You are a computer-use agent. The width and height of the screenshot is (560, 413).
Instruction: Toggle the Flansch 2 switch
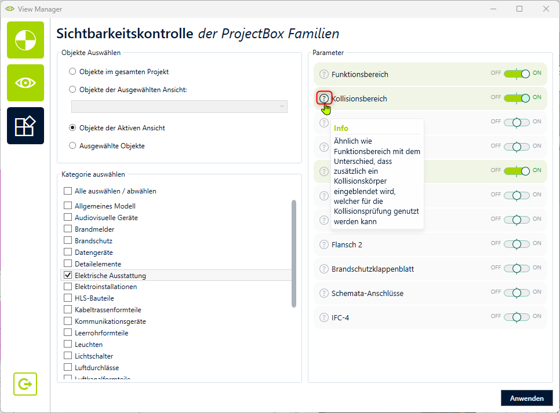click(x=517, y=244)
